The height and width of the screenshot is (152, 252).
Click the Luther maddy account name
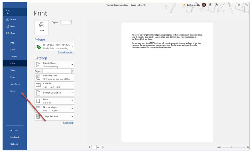[194, 5]
